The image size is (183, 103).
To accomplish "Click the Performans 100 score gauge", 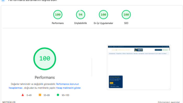I will coord(58,15).
